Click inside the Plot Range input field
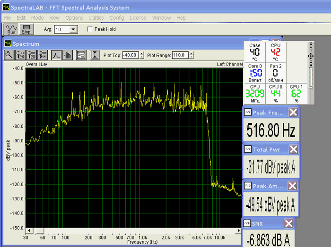331x247 pixels. (x=179, y=55)
